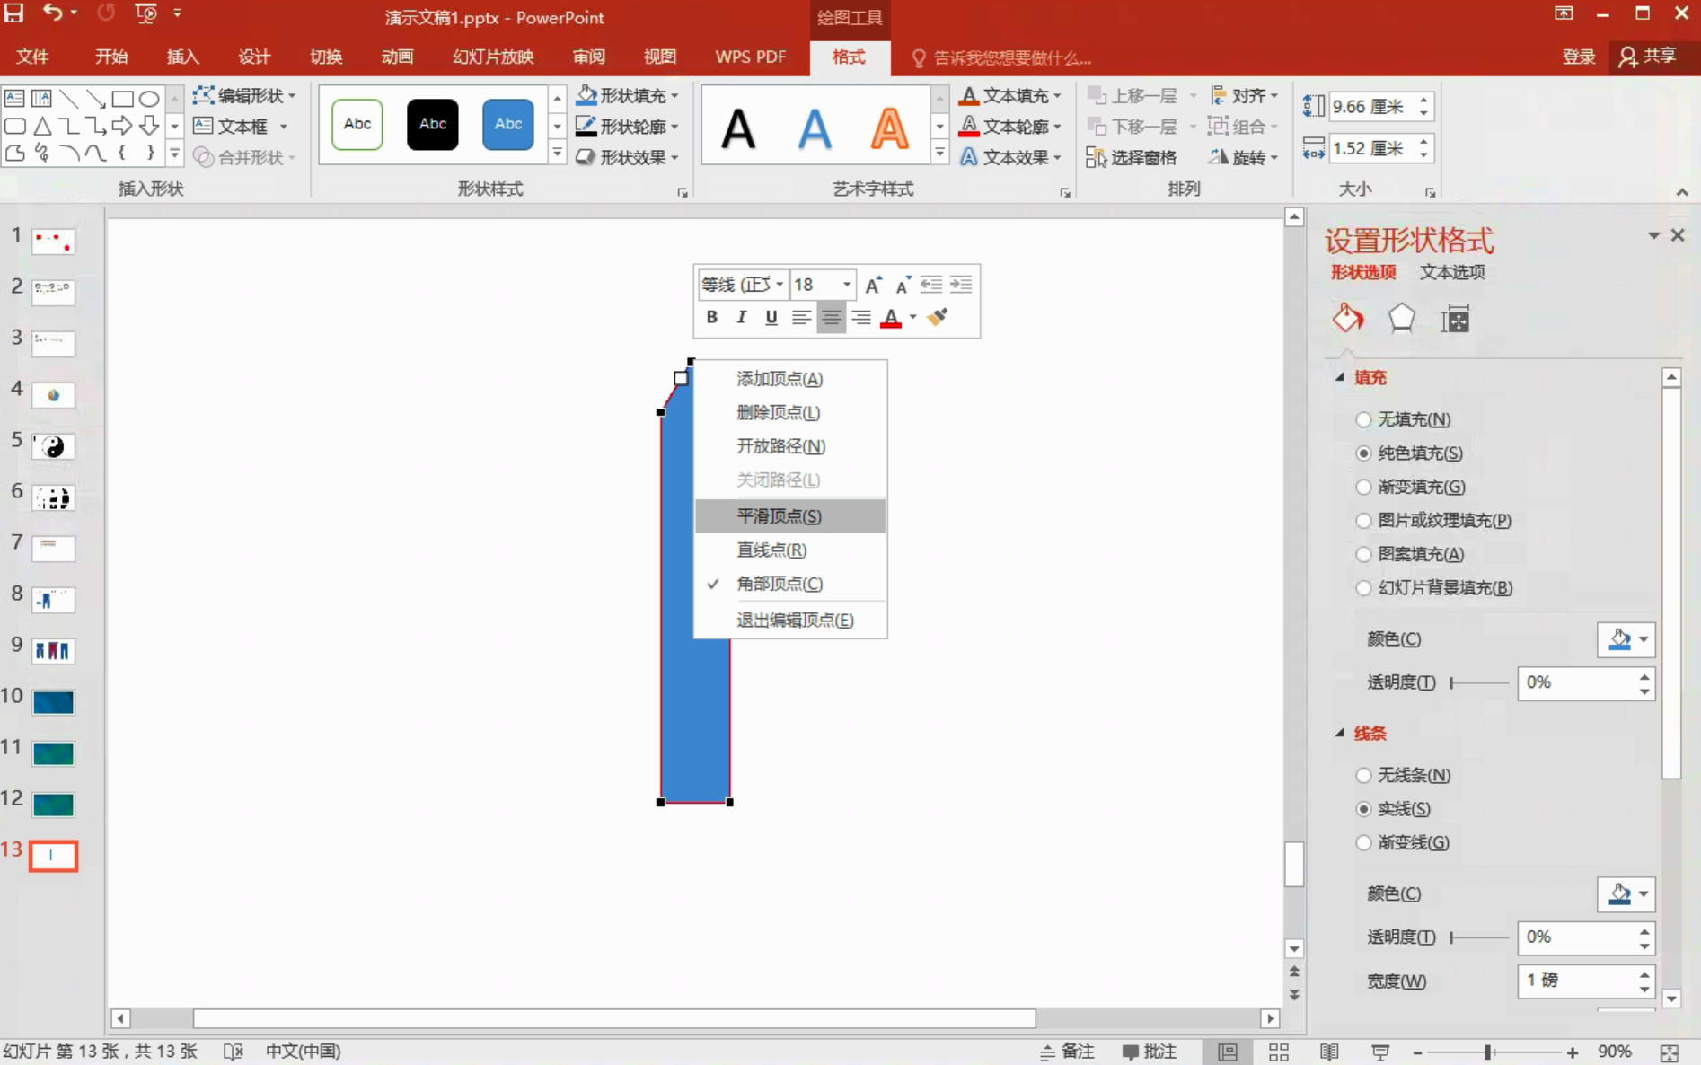1701x1065 pixels.
Task: Toggle Underline in mini toolbar
Action: pos(771,317)
